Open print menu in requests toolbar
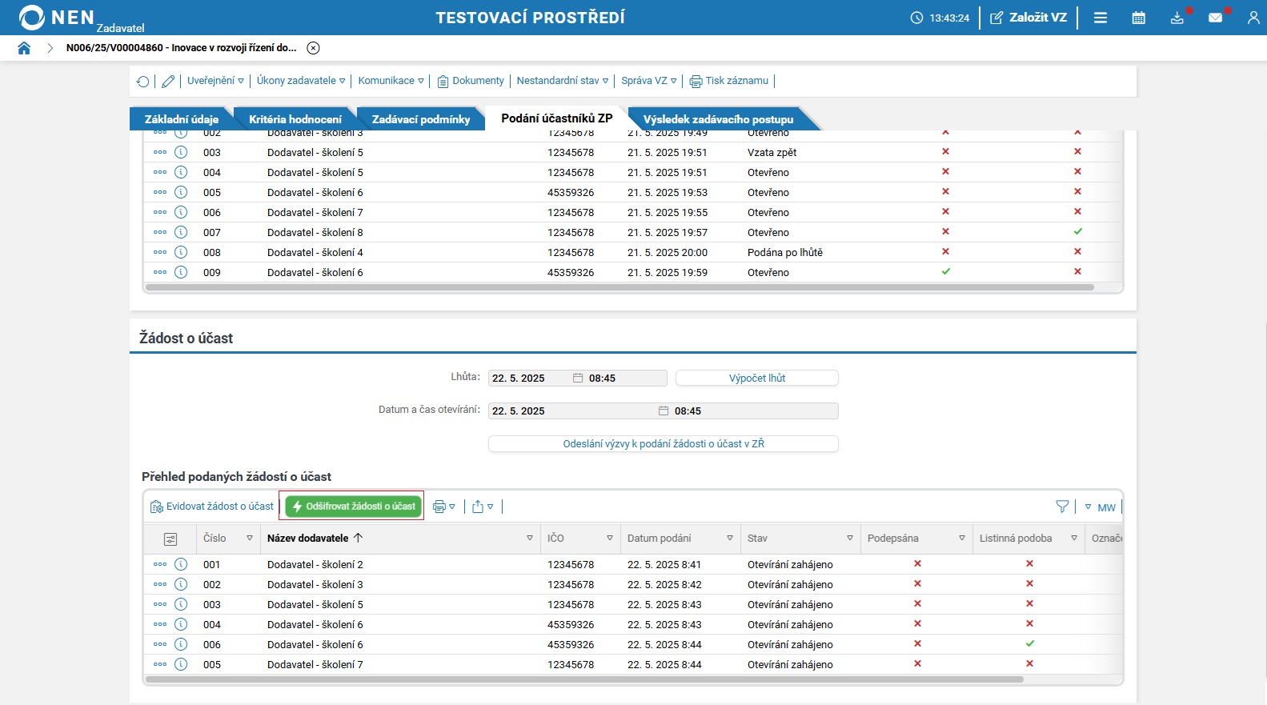 coord(443,507)
